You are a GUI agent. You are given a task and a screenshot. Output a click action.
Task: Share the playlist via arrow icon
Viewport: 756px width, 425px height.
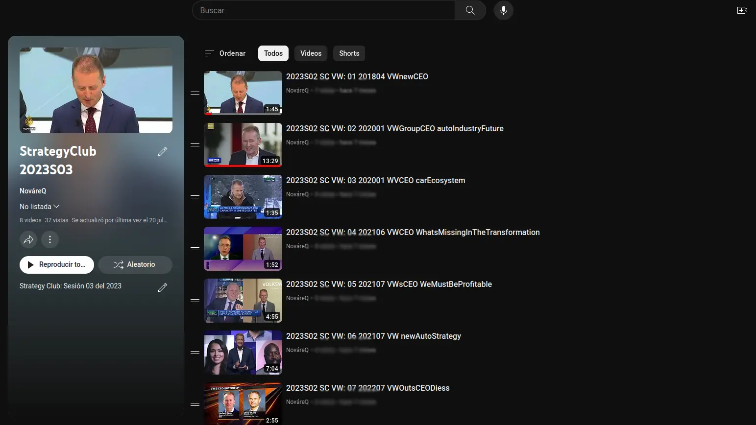click(28, 239)
